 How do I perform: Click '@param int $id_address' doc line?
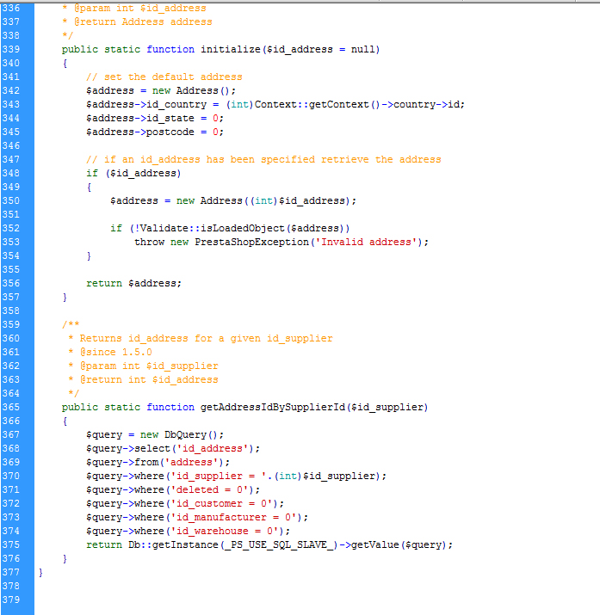139,9
